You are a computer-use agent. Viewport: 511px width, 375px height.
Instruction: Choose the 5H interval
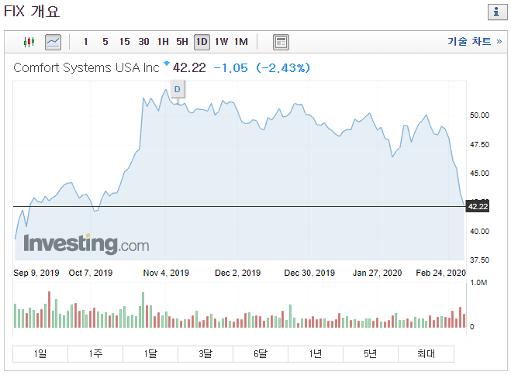coord(182,42)
